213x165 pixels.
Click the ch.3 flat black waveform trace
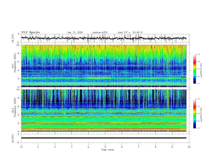104,138
